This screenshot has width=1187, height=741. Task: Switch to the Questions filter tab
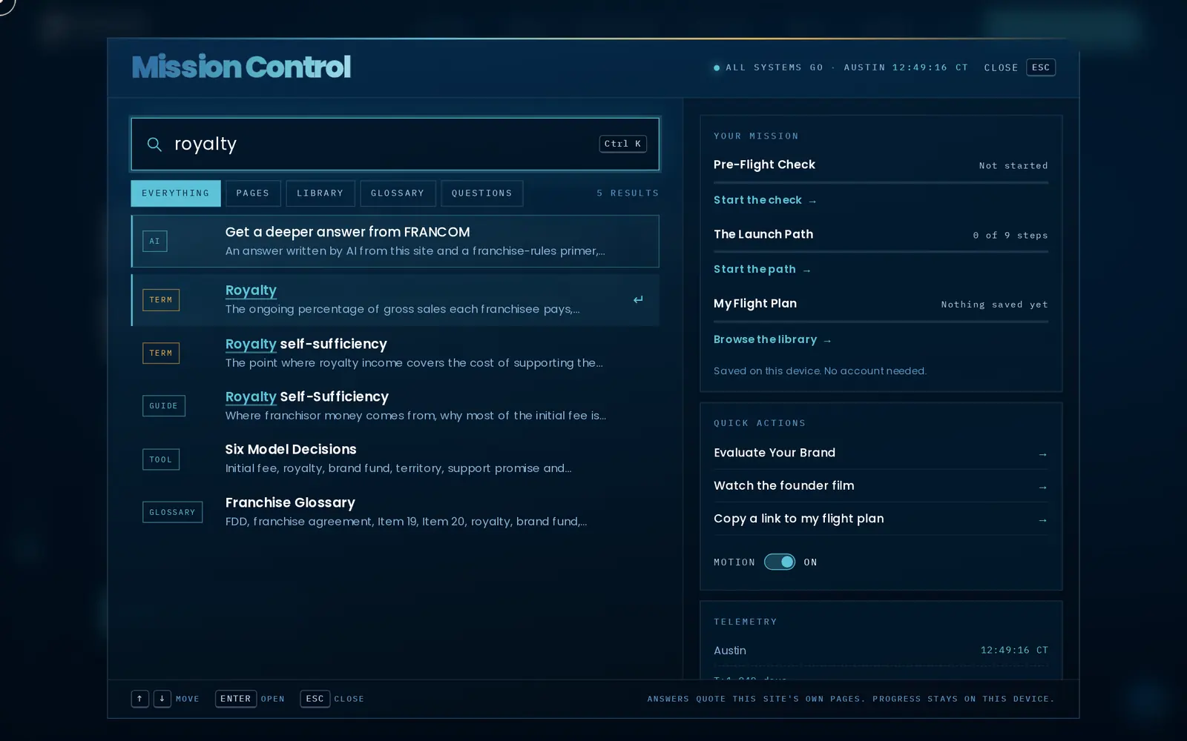point(482,193)
